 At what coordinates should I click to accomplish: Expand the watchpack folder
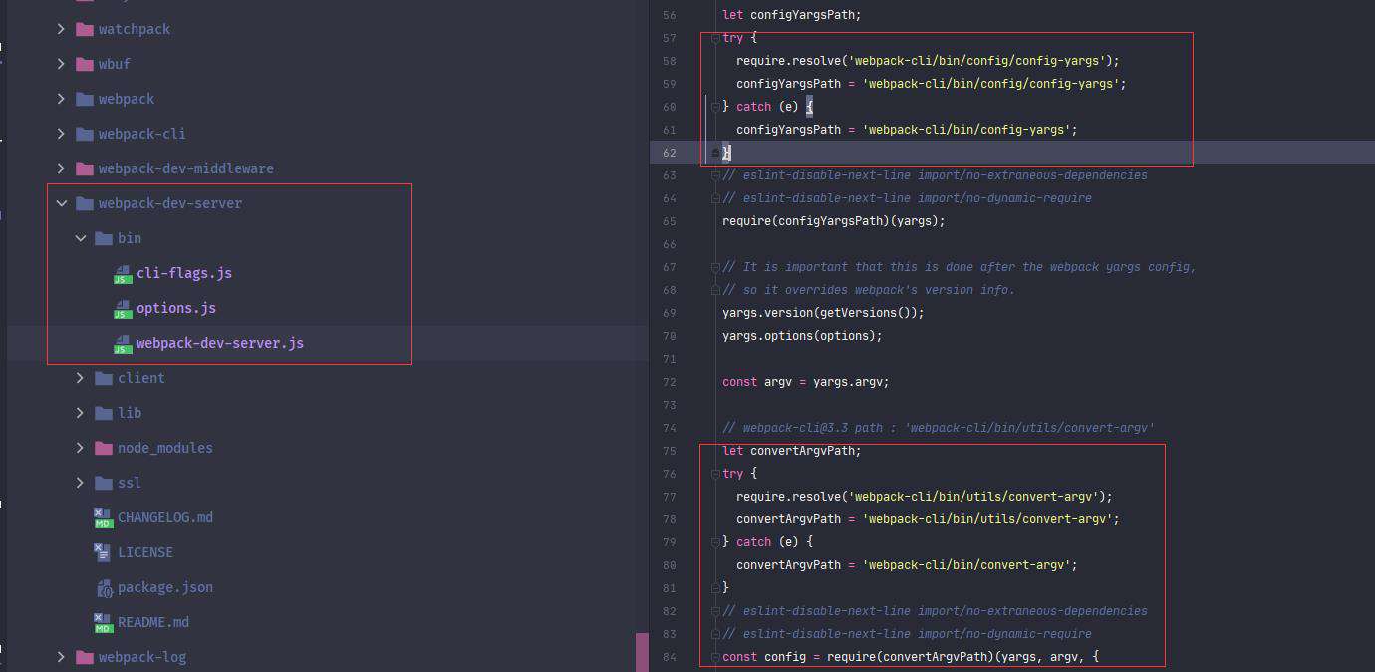pos(62,29)
